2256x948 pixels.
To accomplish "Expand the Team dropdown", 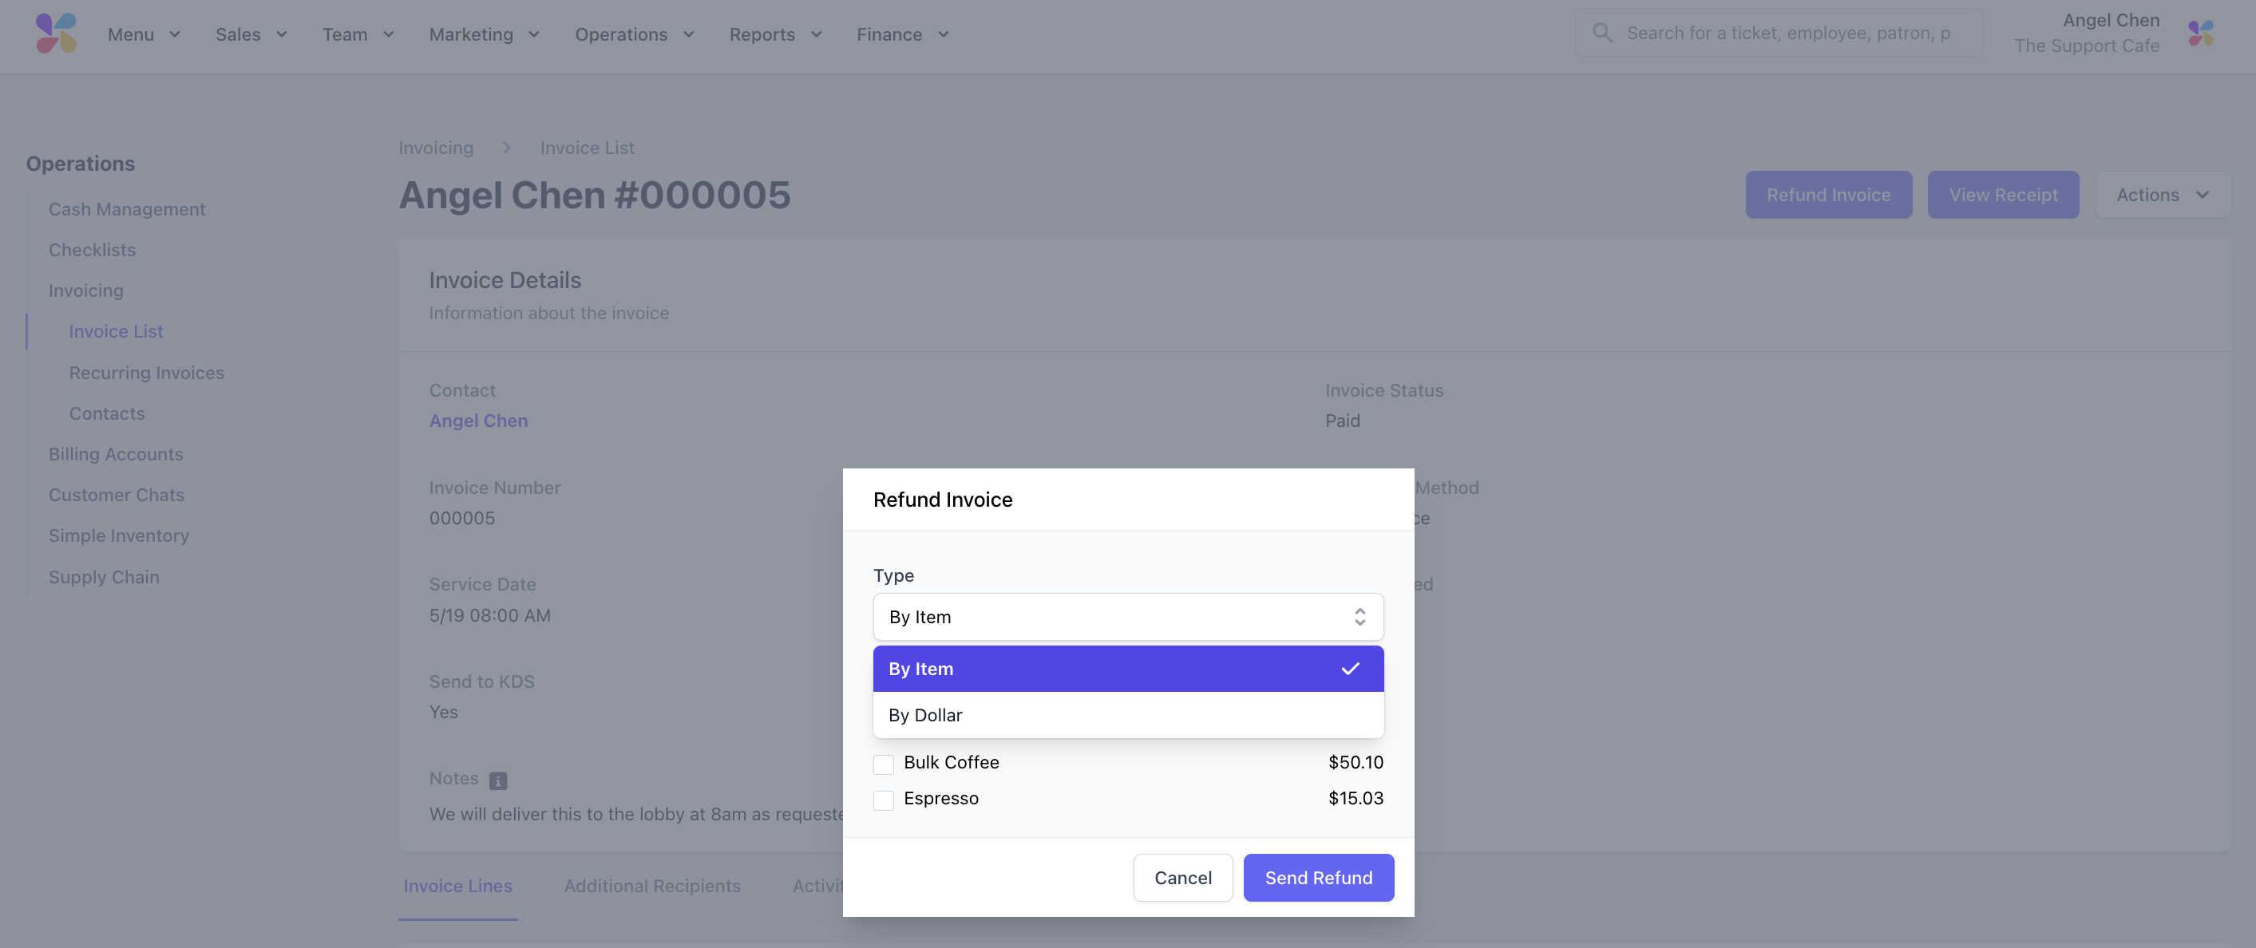I will click(358, 34).
